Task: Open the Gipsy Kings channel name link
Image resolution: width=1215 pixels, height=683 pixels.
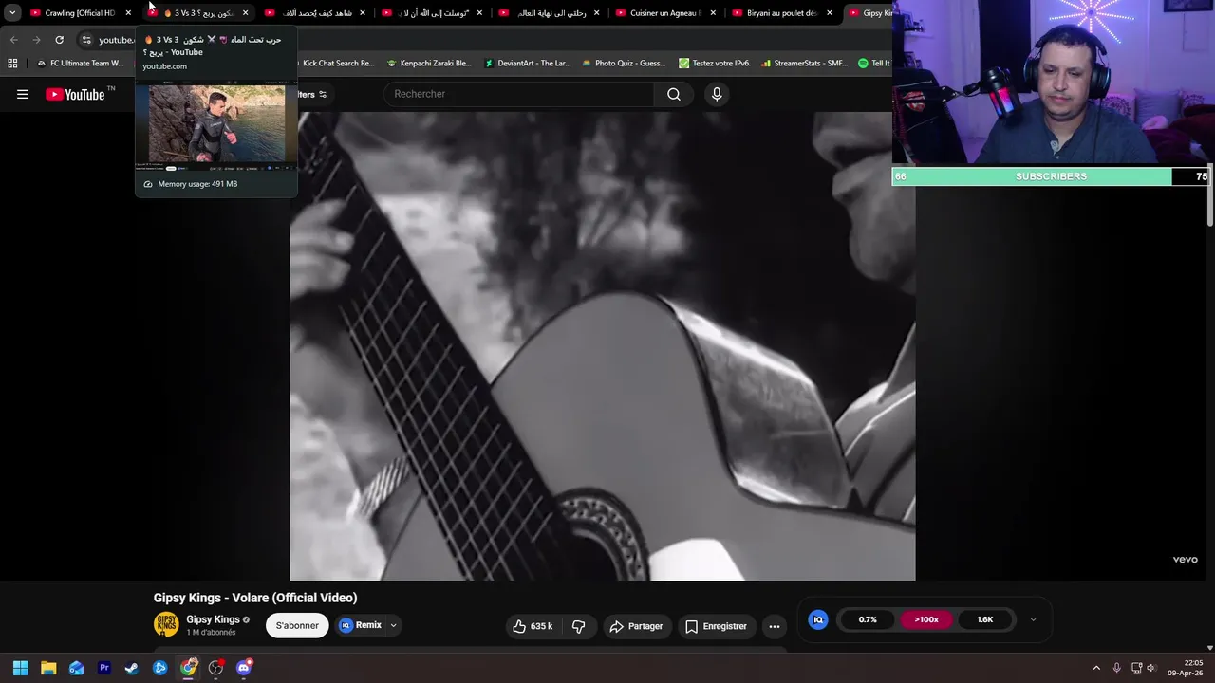Action: 213,619
